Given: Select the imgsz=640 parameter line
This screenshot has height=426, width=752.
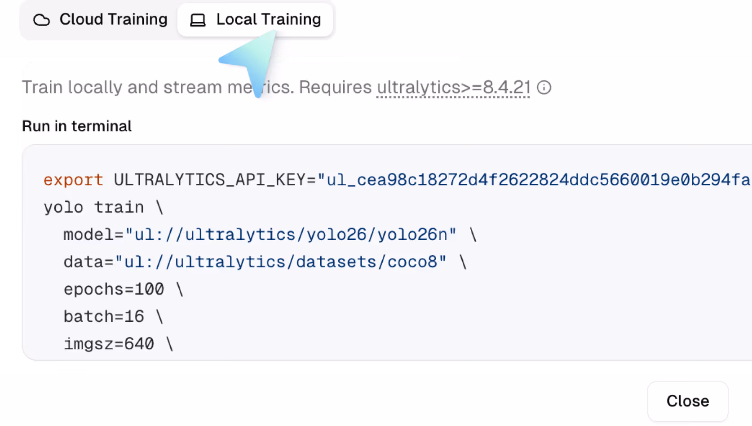Looking at the screenshot, I should 108,344.
